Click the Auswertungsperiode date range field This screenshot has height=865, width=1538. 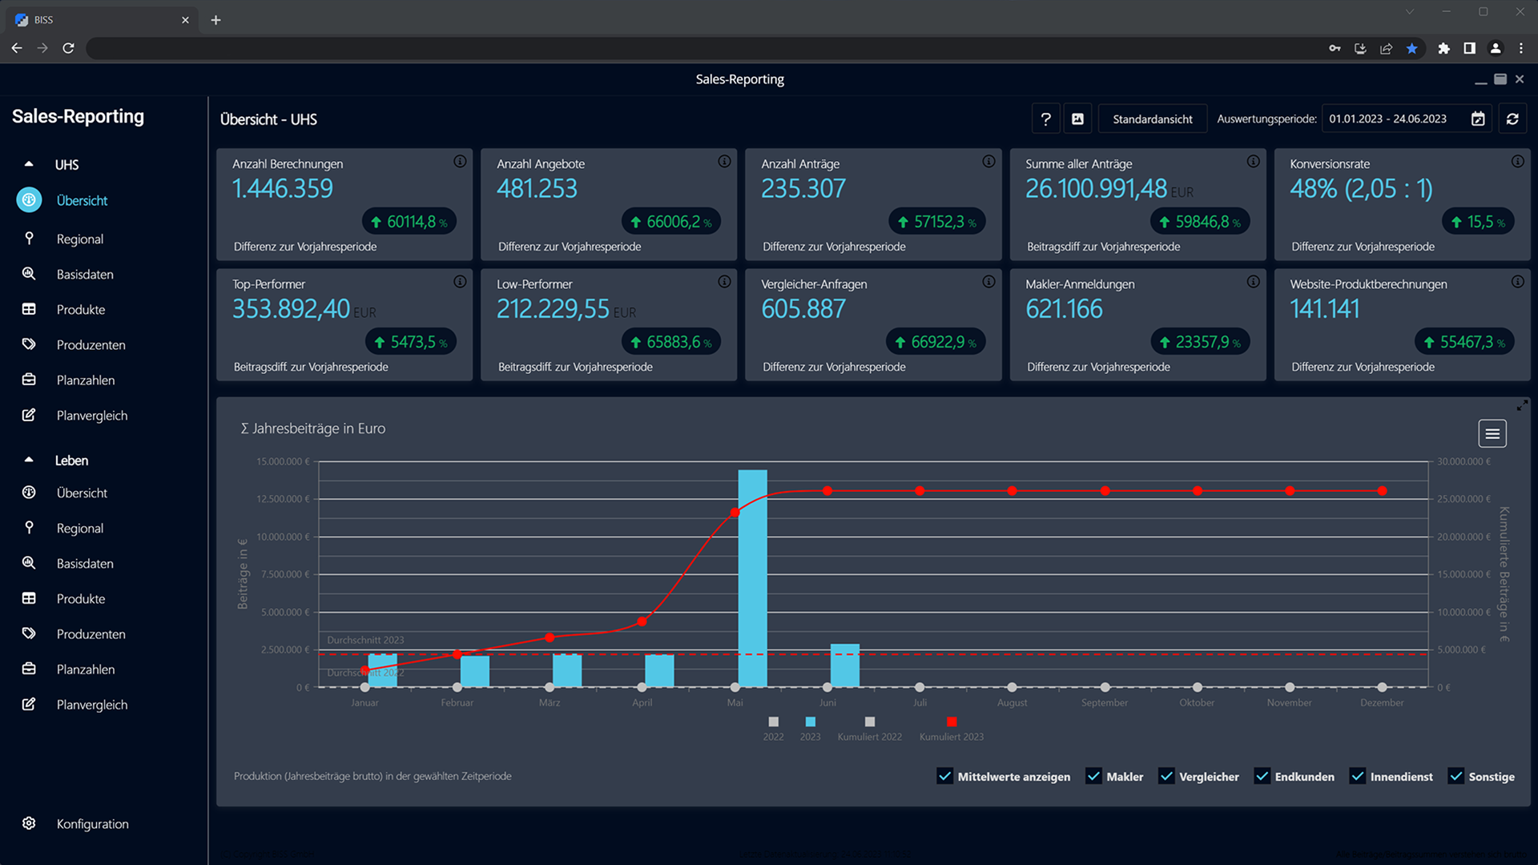click(1388, 119)
